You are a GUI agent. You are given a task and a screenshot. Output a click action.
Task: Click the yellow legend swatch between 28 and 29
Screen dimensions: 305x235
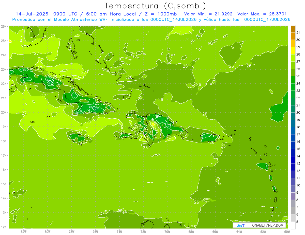(x=293, y=51)
